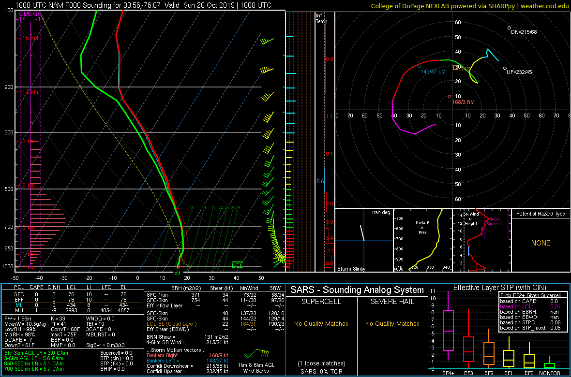571x377 pixels.
Task: Click the Corfidi downshear marker DN=215/68
Action: pos(509,28)
